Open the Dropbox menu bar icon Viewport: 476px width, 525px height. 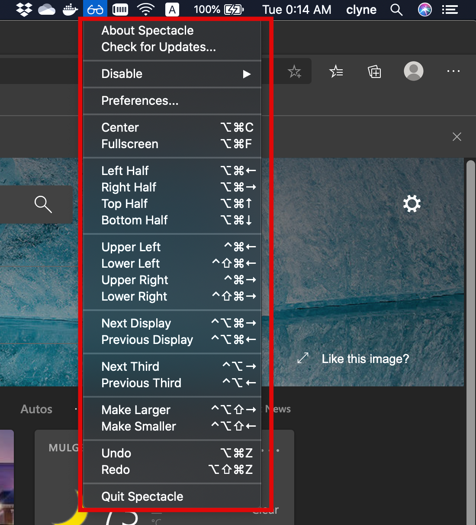[x=24, y=10]
